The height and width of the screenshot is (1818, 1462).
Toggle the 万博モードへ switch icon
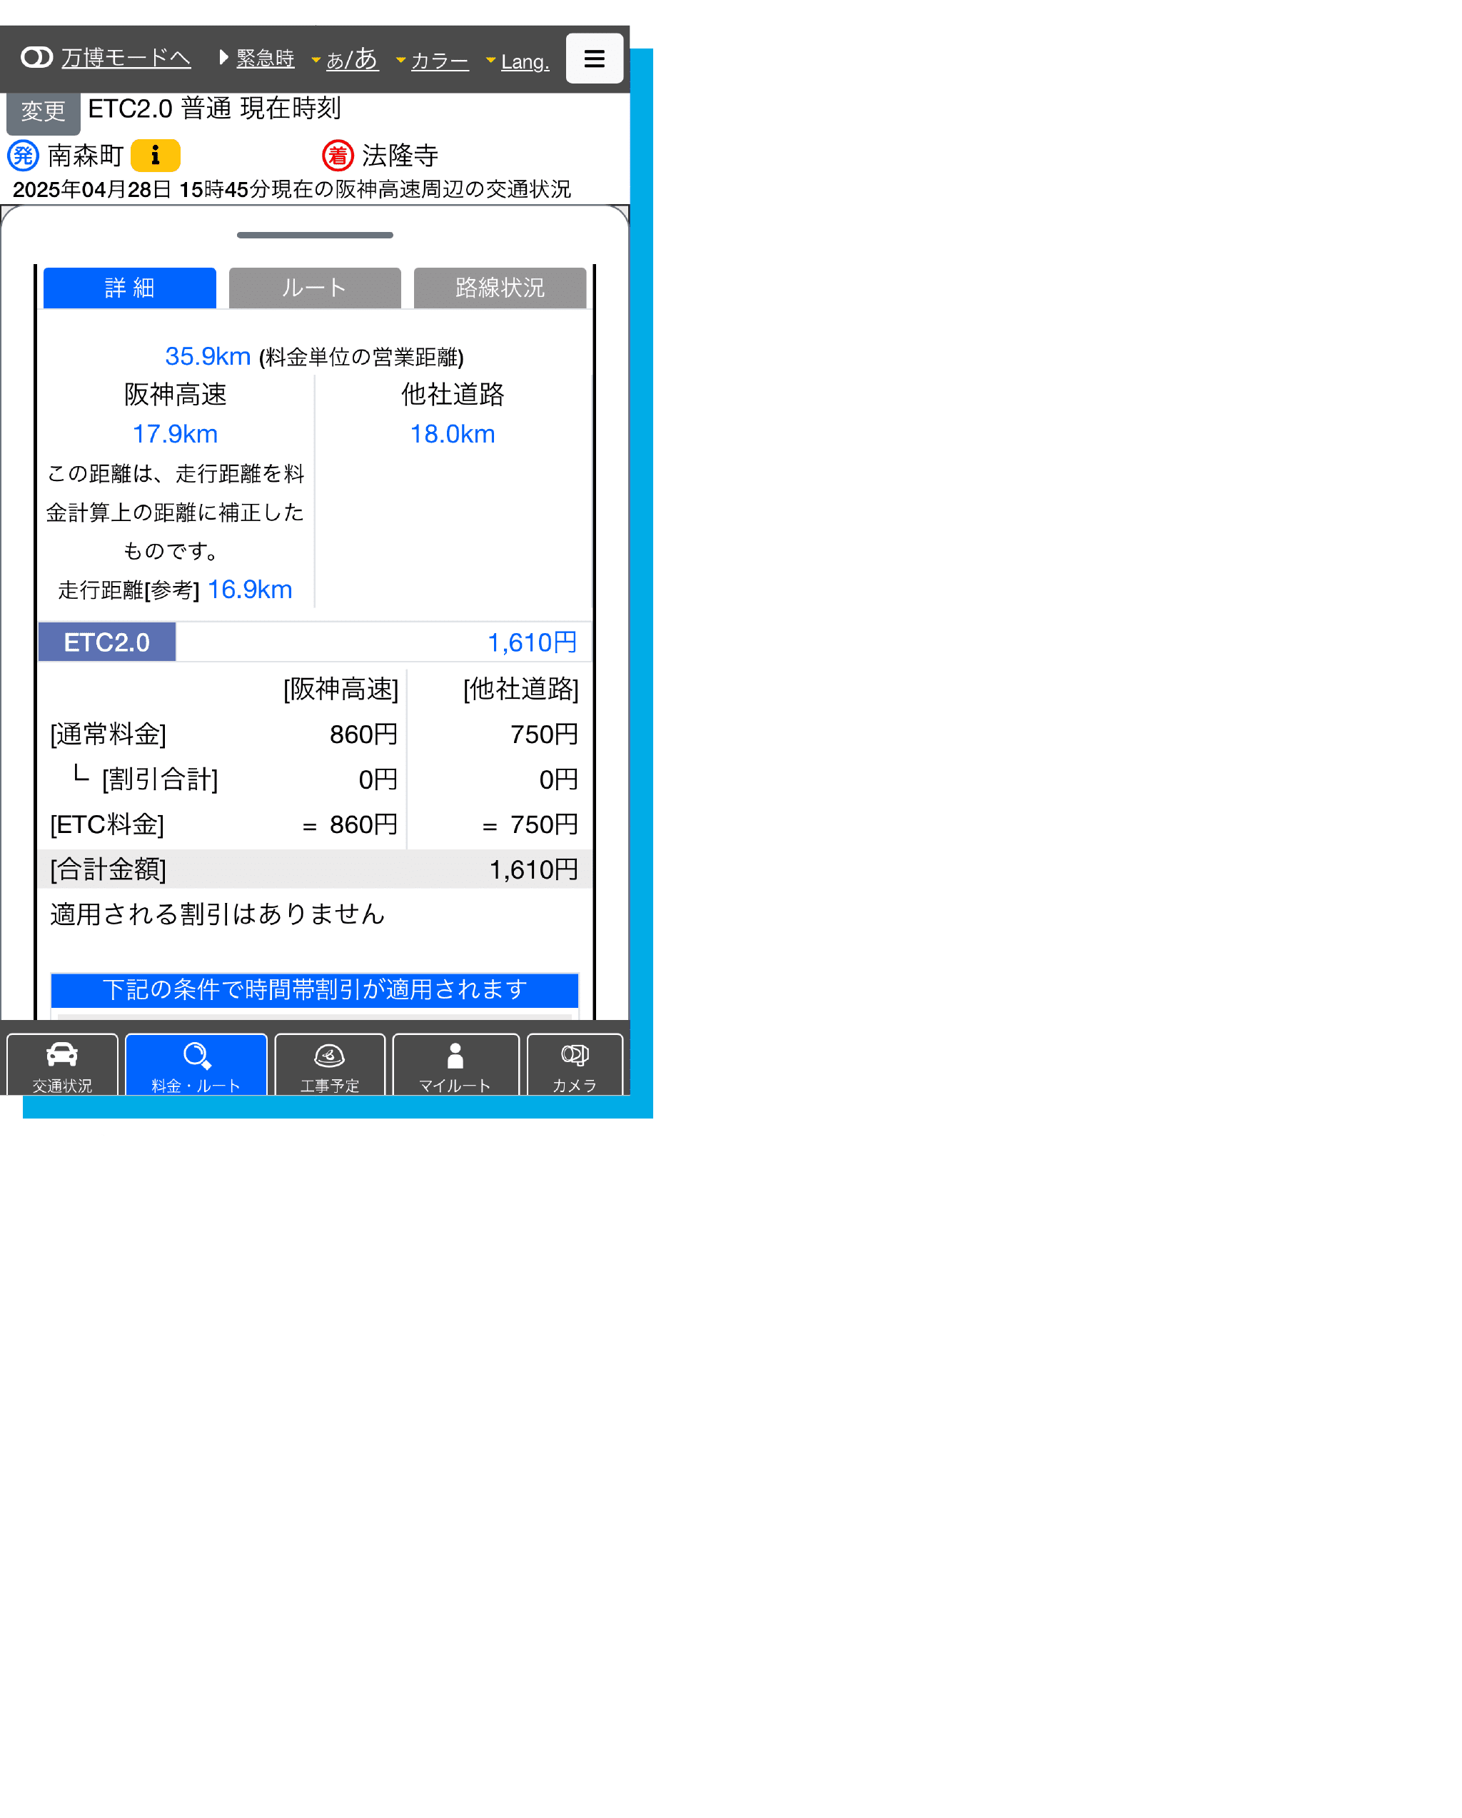point(36,57)
